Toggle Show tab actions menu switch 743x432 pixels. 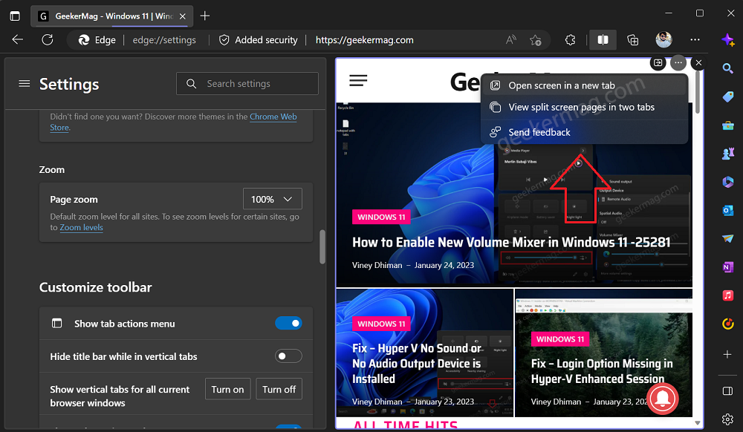click(x=288, y=323)
